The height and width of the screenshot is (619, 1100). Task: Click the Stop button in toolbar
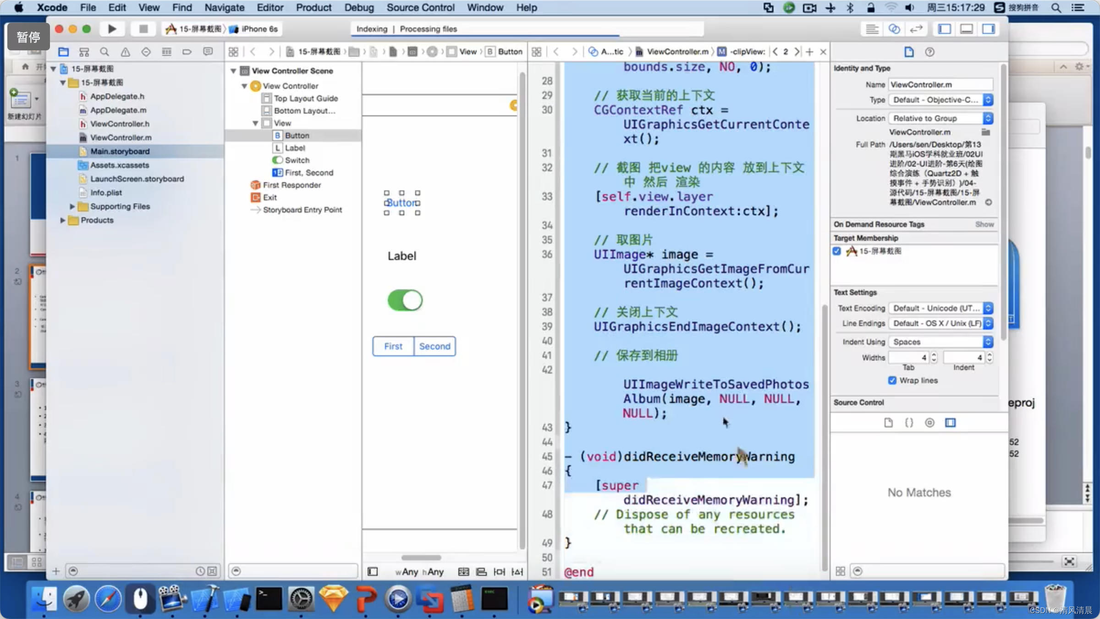(143, 29)
